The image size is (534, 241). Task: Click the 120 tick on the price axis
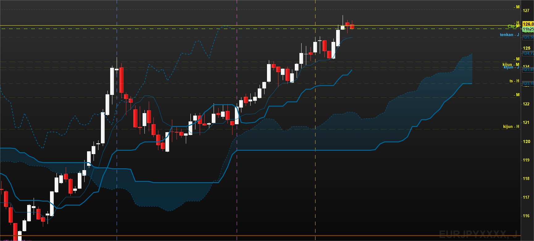coord(526,141)
